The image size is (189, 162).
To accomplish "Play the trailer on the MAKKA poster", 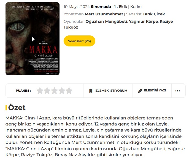I will click(33, 39).
